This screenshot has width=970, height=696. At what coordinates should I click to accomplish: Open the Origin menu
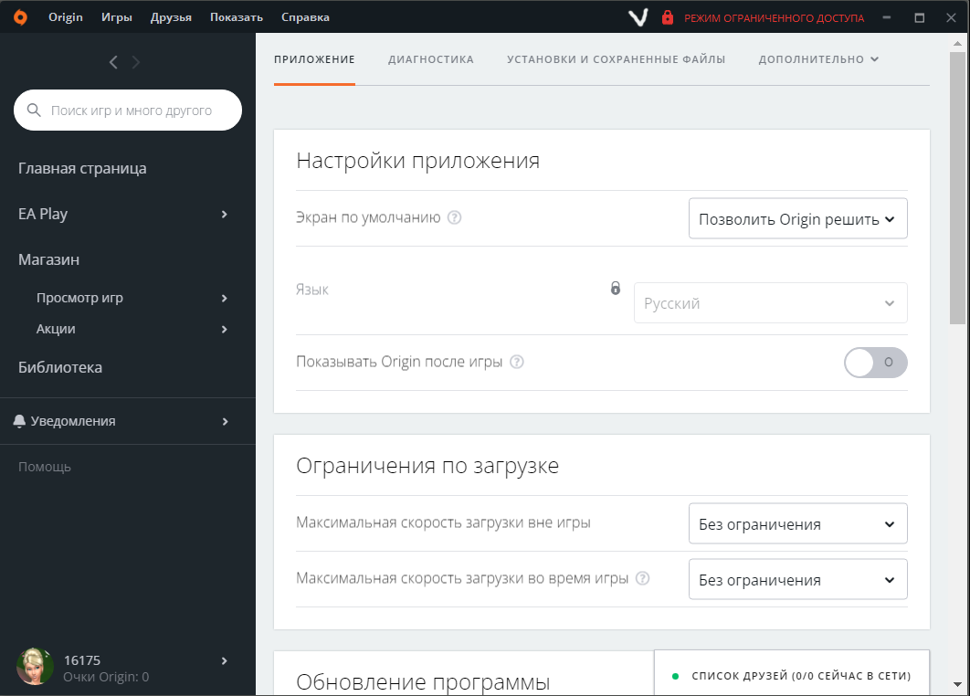point(66,17)
